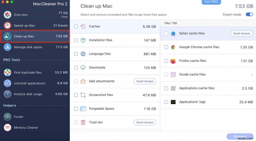Click the 2.5 GB Applications cache size
256x141 pixels.
tap(247, 88)
